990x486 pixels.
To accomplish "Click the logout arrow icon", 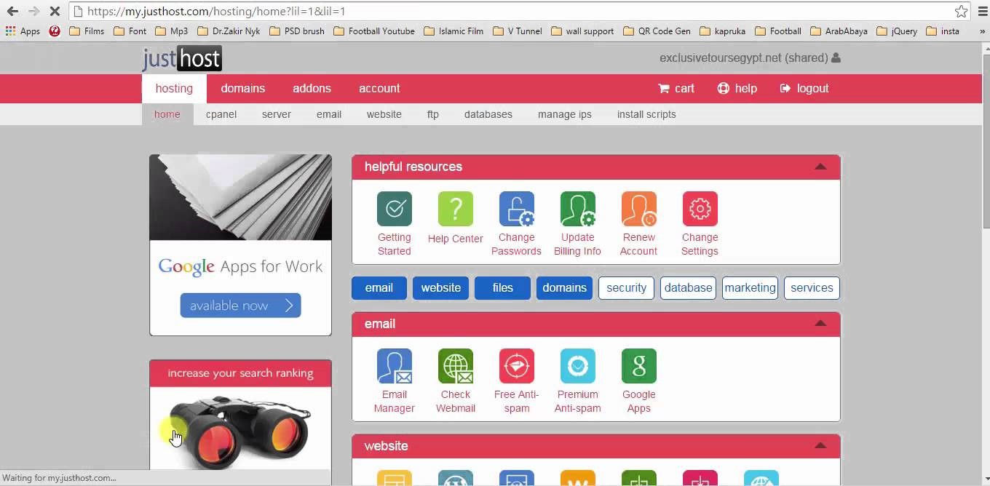I will pos(785,88).
